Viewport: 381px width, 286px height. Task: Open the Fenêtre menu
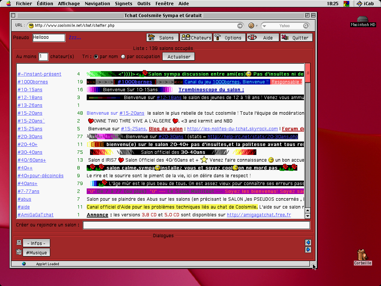[164, 4]
